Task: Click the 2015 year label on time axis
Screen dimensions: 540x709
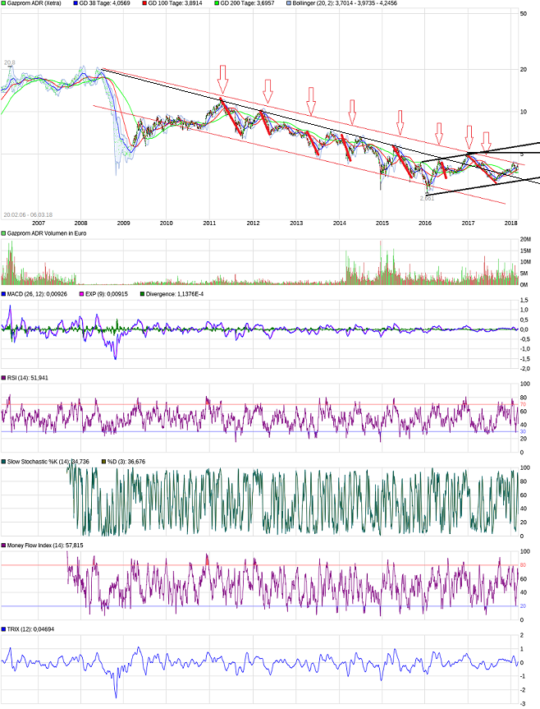Action: tap(382, 223)
